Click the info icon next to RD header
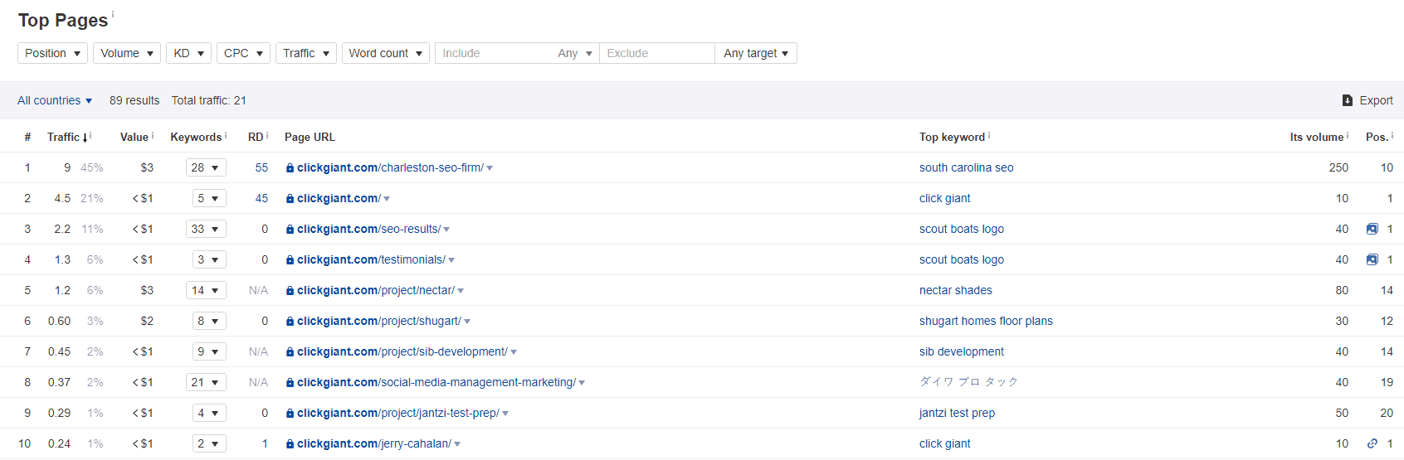The width and height of the screenshot is (1404, 460). coord(267,135)
